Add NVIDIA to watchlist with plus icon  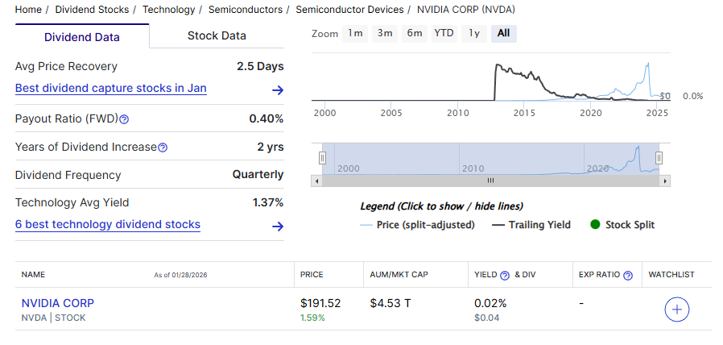[677, 310]
